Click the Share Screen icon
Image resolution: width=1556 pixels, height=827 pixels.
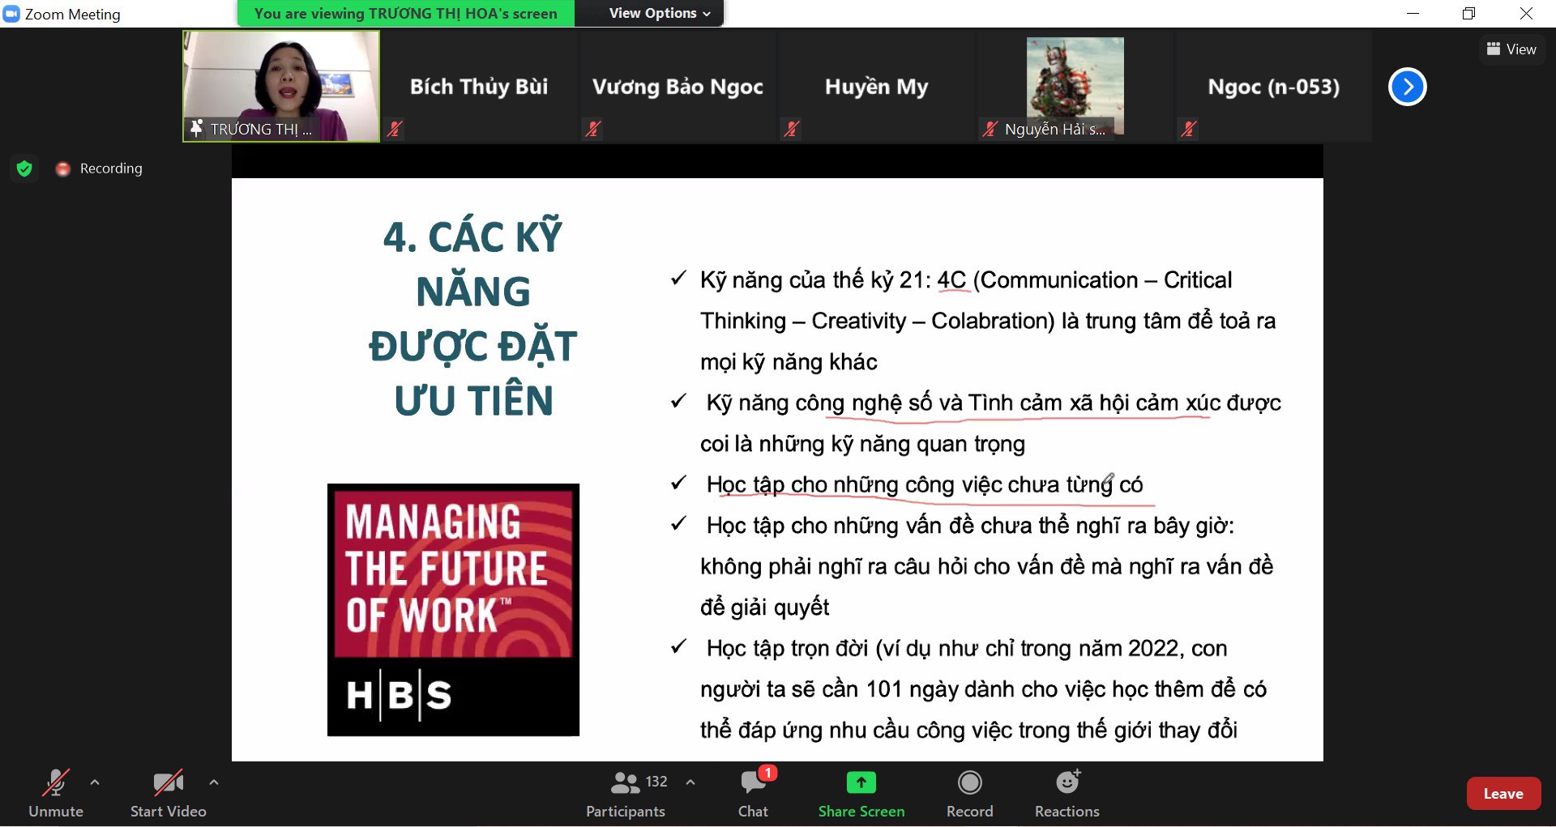[861, 782]
